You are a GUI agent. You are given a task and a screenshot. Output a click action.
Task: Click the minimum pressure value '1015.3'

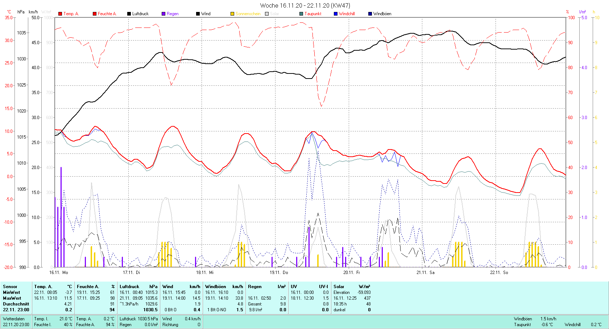click(x=152, y=292)
